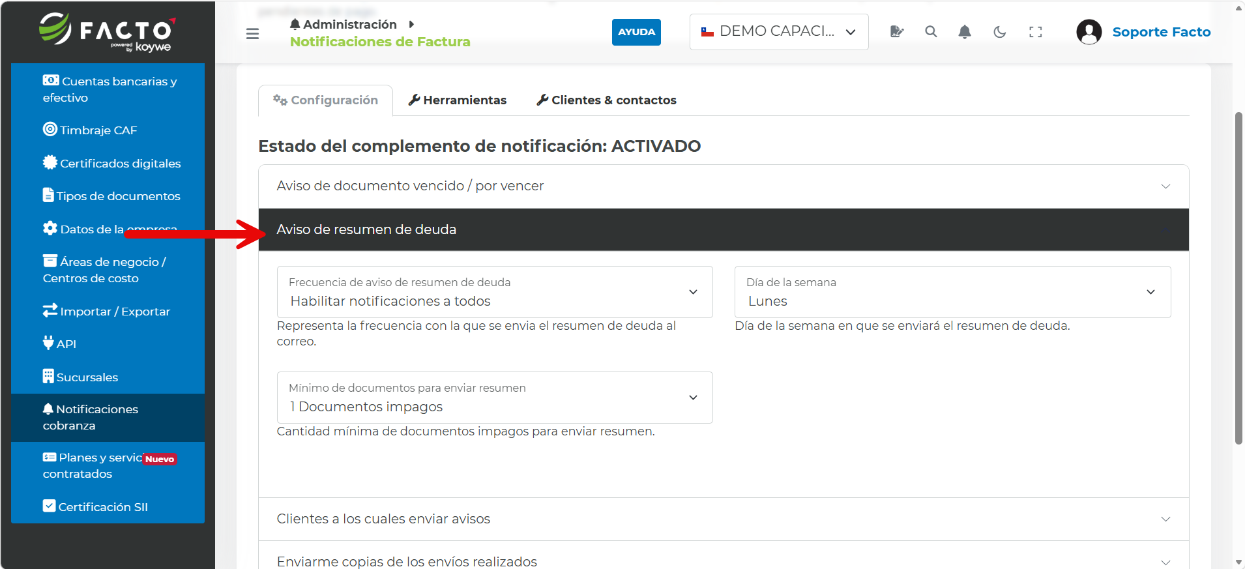Click chevron of Aviso de documento vencido

(x=1165, y=186)
